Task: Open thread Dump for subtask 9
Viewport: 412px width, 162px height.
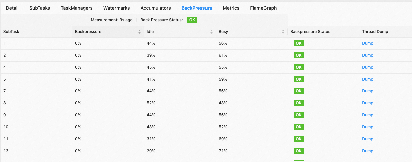Action: coord(368,115)
